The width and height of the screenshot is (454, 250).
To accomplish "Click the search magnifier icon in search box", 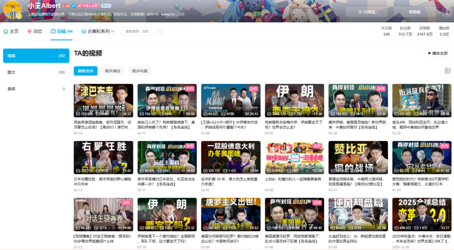I will [x=159, y=31].
